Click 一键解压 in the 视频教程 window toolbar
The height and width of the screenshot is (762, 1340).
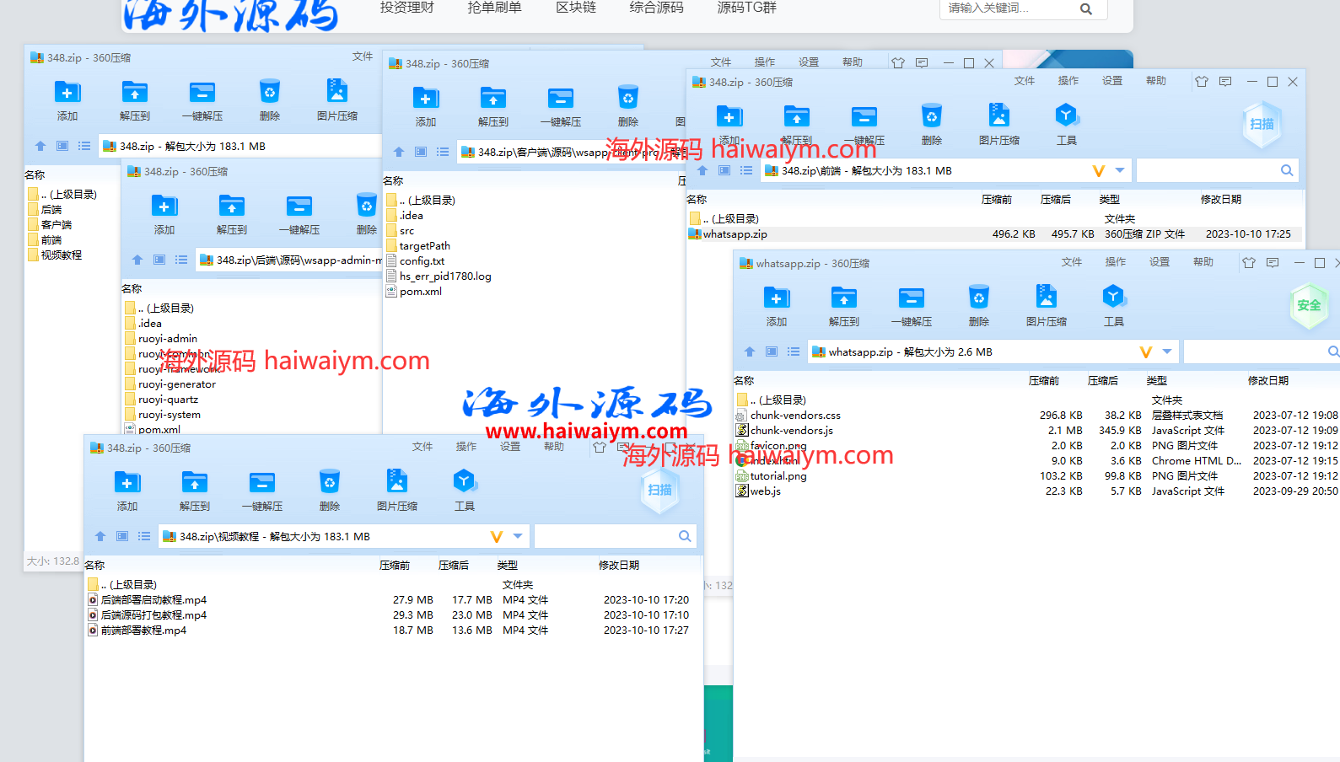point(262,490)
